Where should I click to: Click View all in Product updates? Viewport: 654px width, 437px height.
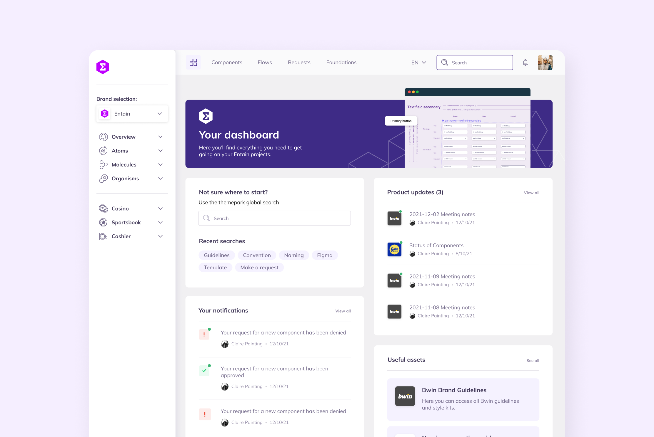tap(531, 193)
